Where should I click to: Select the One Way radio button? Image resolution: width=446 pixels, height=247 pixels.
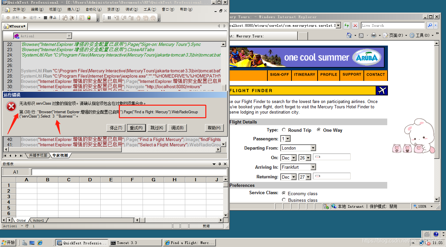coord(319,130)
